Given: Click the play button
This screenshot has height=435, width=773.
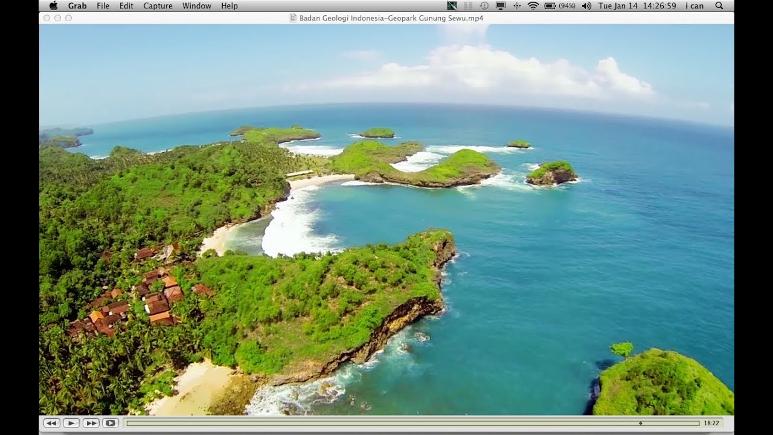Looking at the screenshot, I should tap(71, 423).
